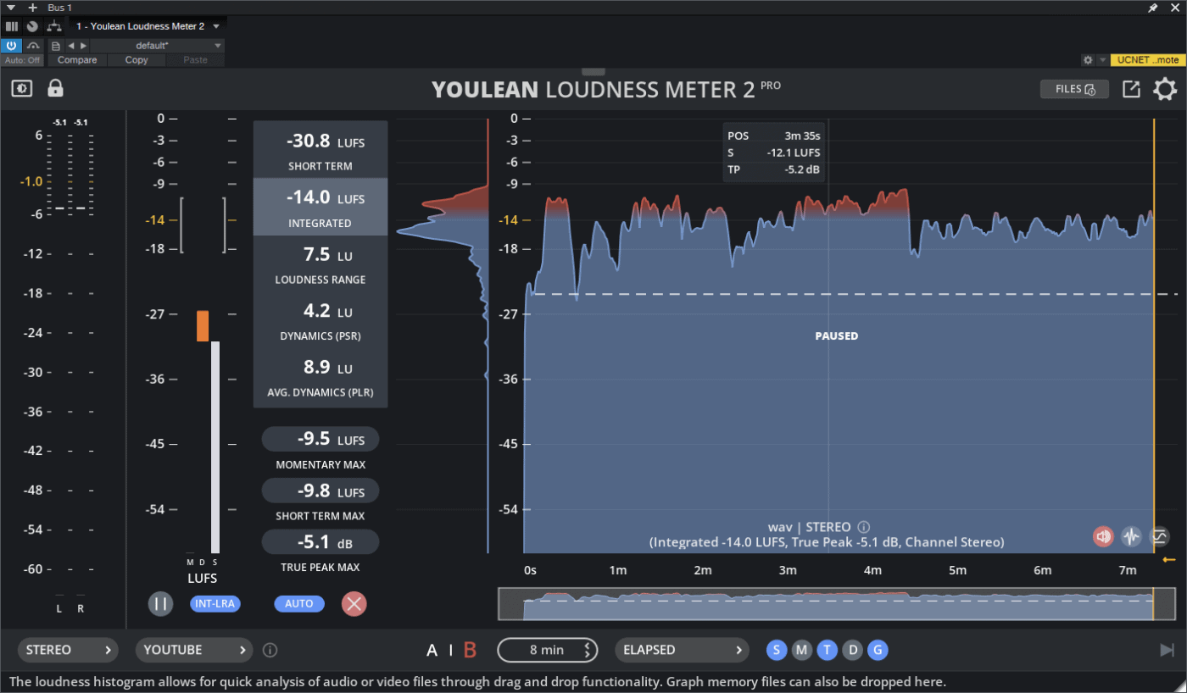The width and height of the screenshot is (1187, 693).
Task: Click the True Peak Max -5.1 dB readout
Action: (x=320, y=542)
